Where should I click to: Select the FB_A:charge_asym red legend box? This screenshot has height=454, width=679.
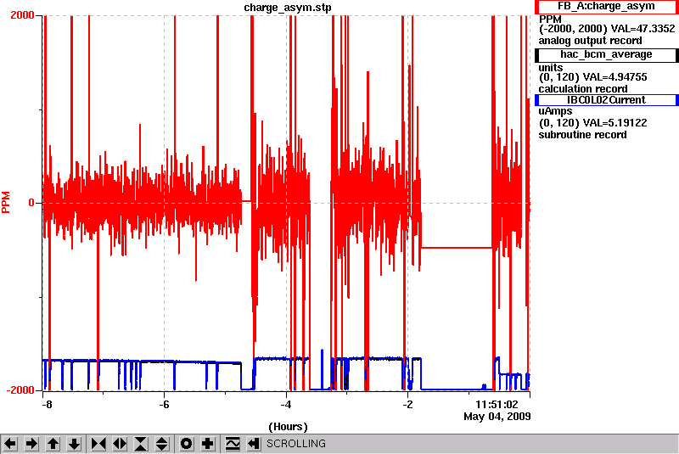coord(606,7)
